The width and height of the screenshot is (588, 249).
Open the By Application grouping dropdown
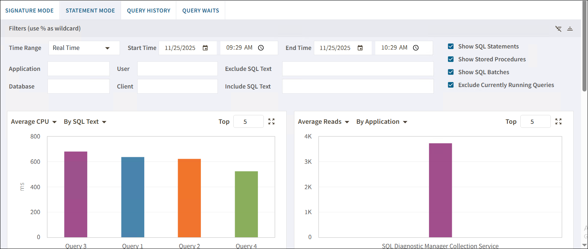(382, 122)
